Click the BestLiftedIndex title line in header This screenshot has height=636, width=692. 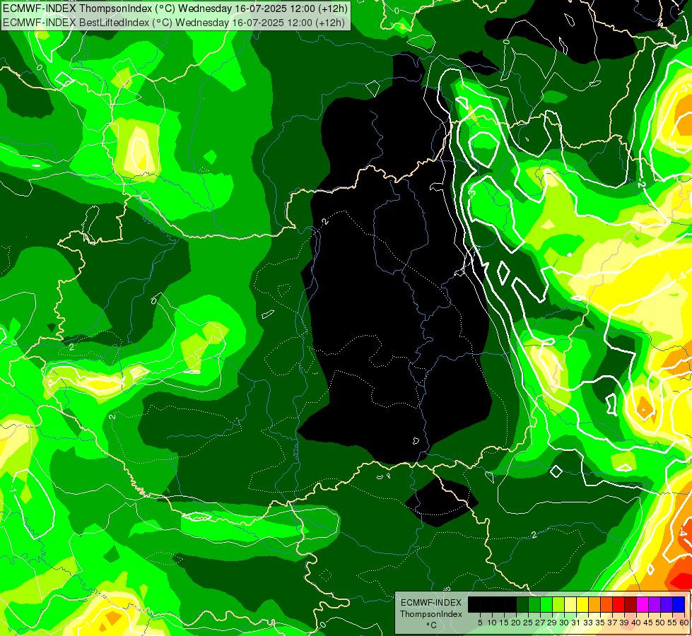click(x=174, y=22)
